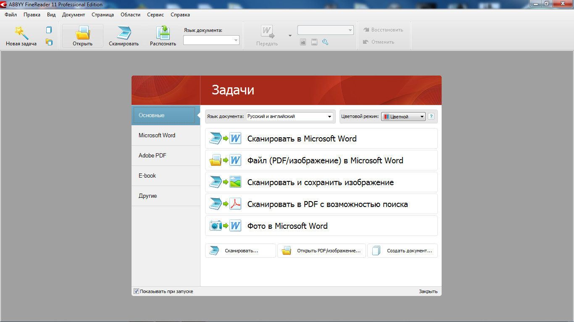The width and height of the screenshot is (574, 322).
Task: Click the Новая задача wand icon
Action: 21,33
